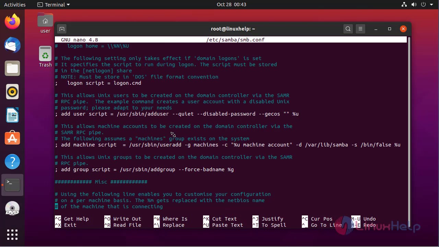Open the Activities overview
This screenshot has height=247, width=439.
click(15, 4)
